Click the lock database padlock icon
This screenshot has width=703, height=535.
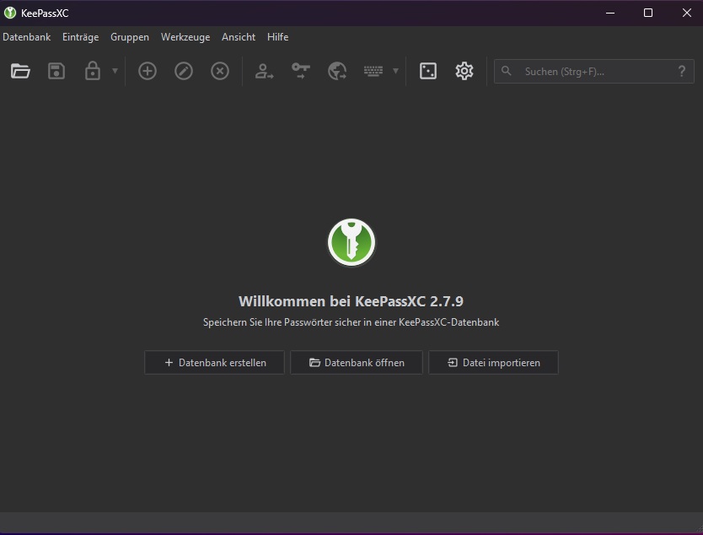pos(93,71)
